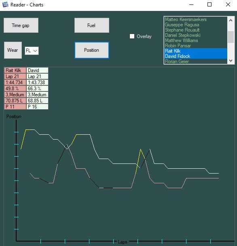Click the Reader app icon in title bar
The image size is (237, 246).
pyautogui.click(x=5, y=5)
